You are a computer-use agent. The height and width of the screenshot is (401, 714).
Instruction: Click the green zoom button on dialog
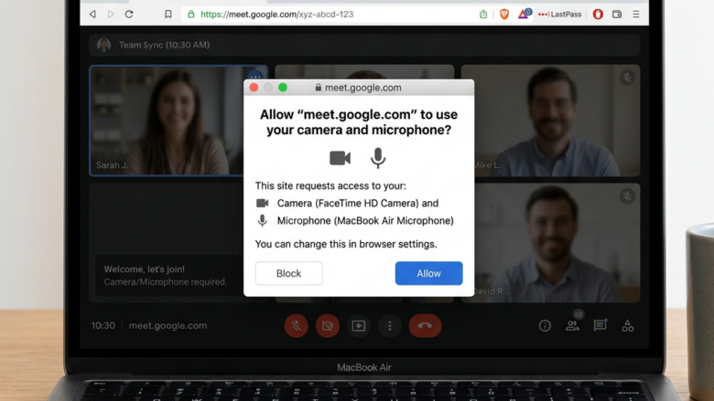tap(283, 87)
